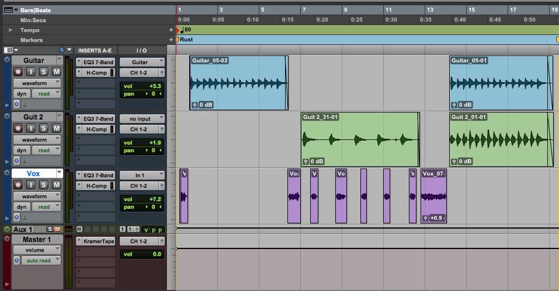Open Guitar track name dropdown arrow
Viewport: 559px width, 291px height.
(x=60, y=59)
